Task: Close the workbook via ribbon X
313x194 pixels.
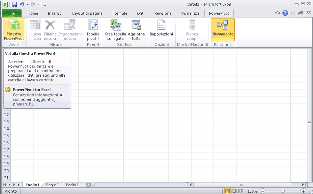Action: pyautogui.click(x=308, y=13)
